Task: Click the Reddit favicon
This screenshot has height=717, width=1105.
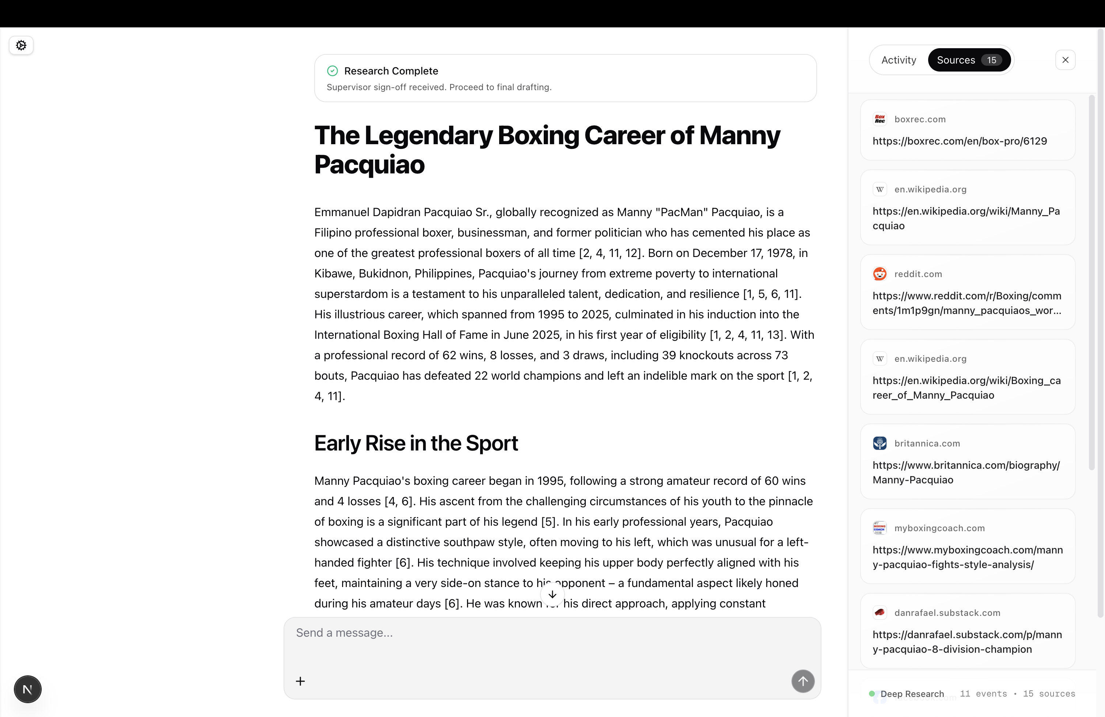Action: pos(879,274)
